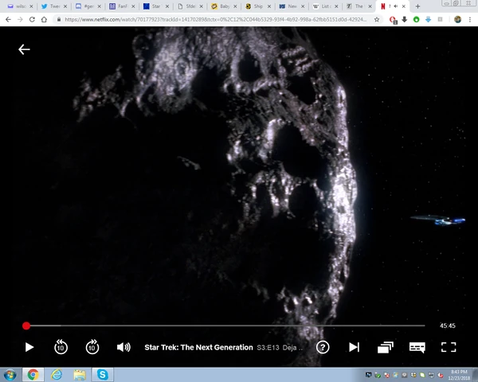Open the Chrome profile avatar
This screenshot has width=478, height=382.
click(457, 19)
